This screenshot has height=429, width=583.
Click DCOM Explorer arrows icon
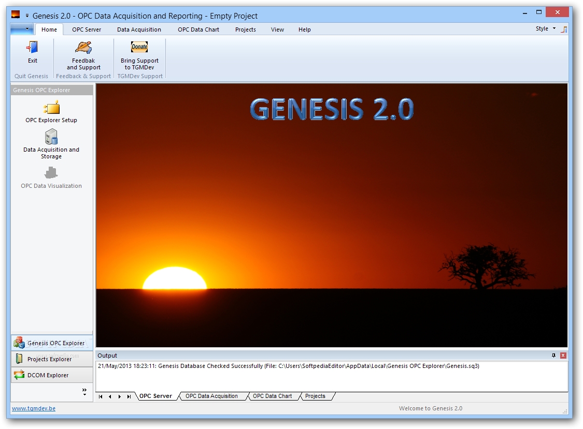pyautogui.click(x=19, y=375)
